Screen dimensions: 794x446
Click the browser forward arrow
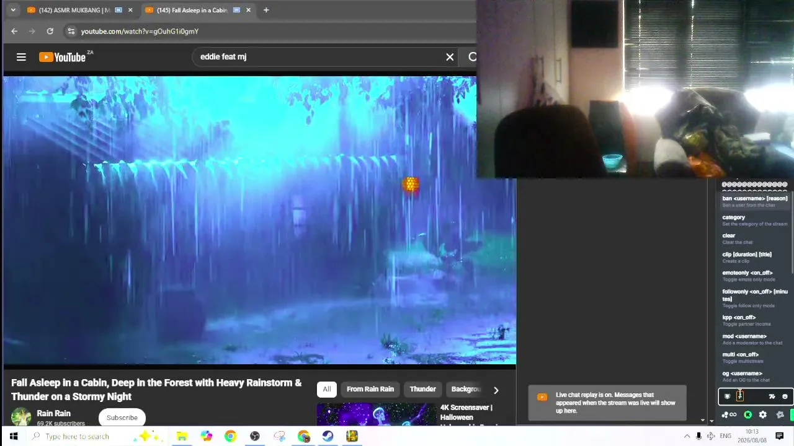[x=32, y=31]
